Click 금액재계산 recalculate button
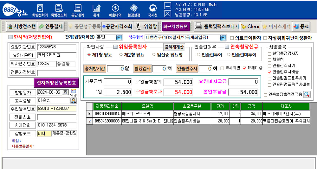The width and height of the screenshot is (317, 169). [174, 47]
